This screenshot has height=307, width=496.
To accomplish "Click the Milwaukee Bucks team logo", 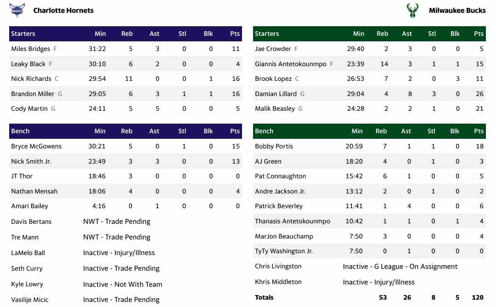I will (x=412, y=10).
